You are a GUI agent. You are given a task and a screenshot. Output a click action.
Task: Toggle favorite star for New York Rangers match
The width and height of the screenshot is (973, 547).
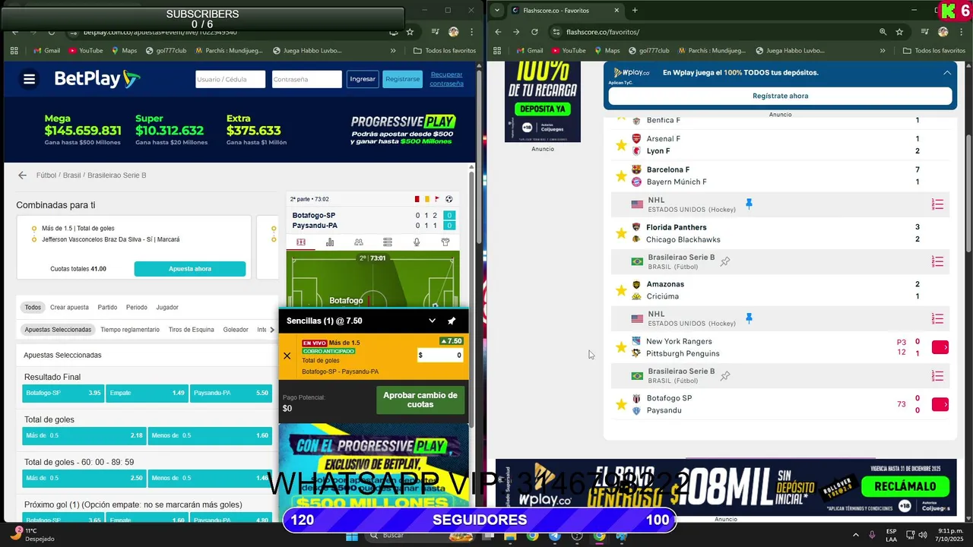coord(621,347)
